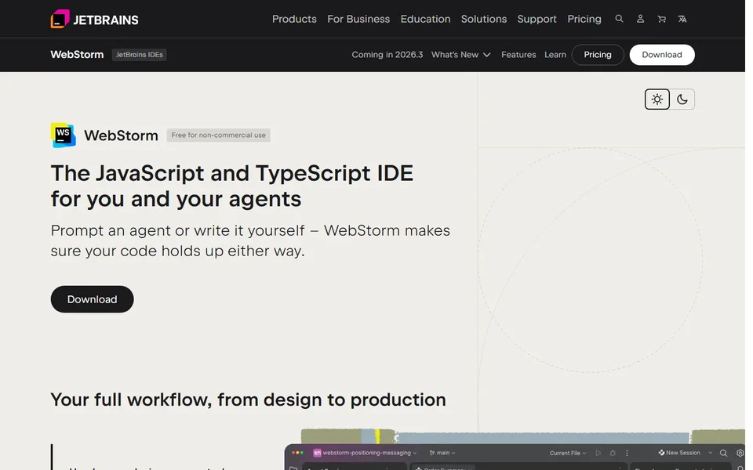Click the Run icon in IDE preview
Screen dimensions: 753x470
click(598, 453)
